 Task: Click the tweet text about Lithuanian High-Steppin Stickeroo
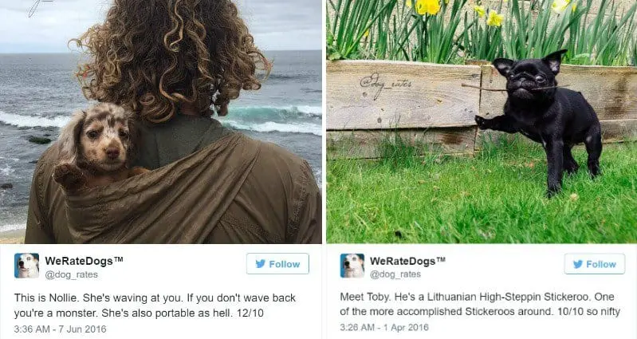pos(480,304)
